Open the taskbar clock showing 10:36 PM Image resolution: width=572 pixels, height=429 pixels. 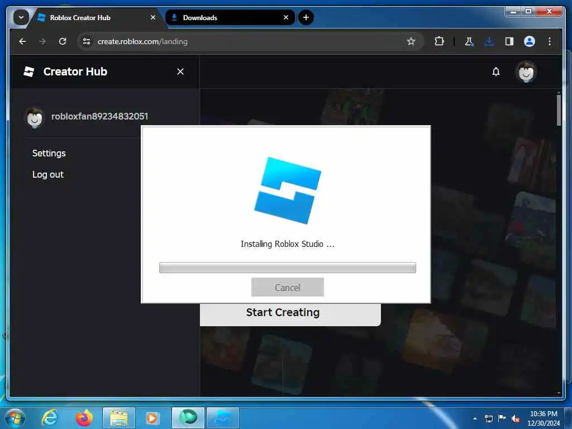544,418
